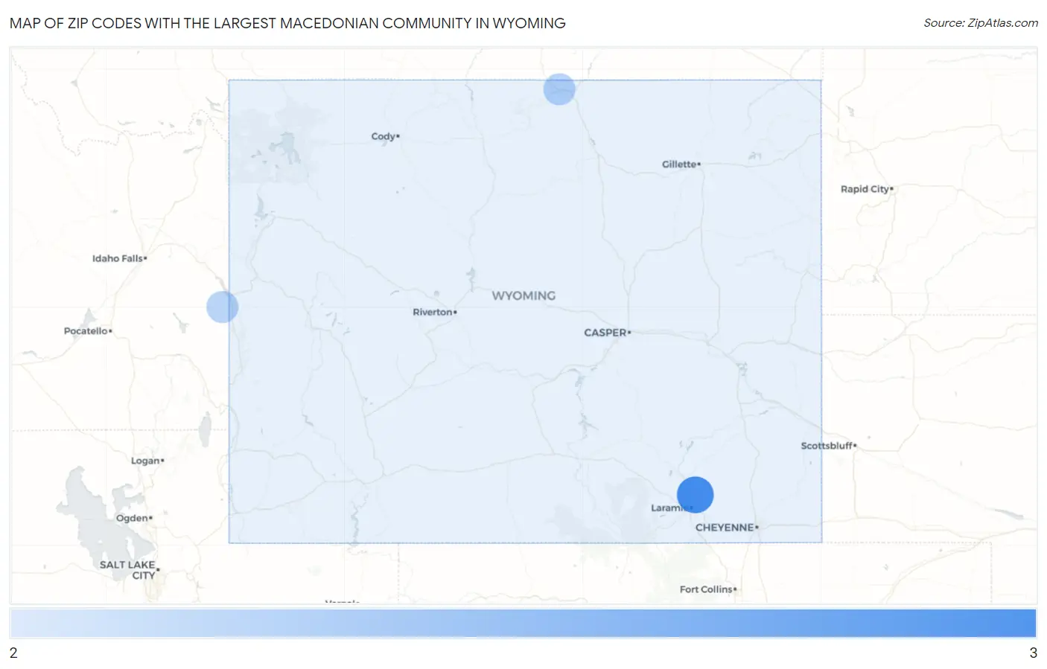The image size is (1047, 669).
Task: Click the WYOMING state label
Action: pyautogui.click(x=523, y=295)
